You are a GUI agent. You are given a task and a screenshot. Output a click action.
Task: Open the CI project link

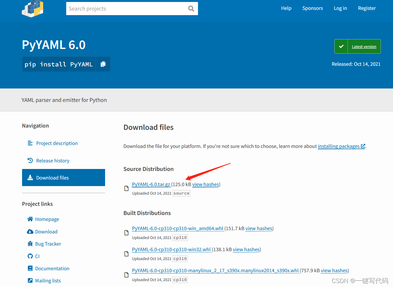pos(37,256)
